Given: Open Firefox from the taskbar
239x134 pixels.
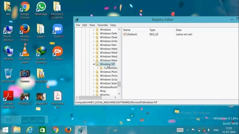Looking at the screenshot, I should [x=68, y=130].
